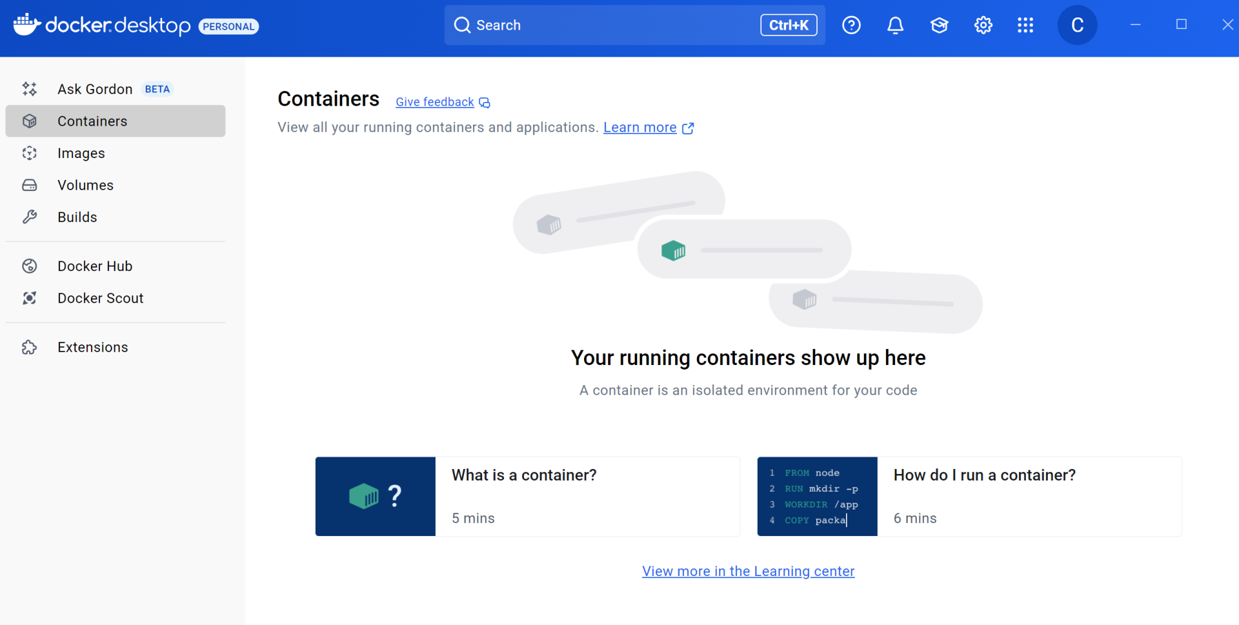The width and height of the screenshot is (1239, 625).
Task: Click the Help question mark icon
Action: tap(851, 25)
